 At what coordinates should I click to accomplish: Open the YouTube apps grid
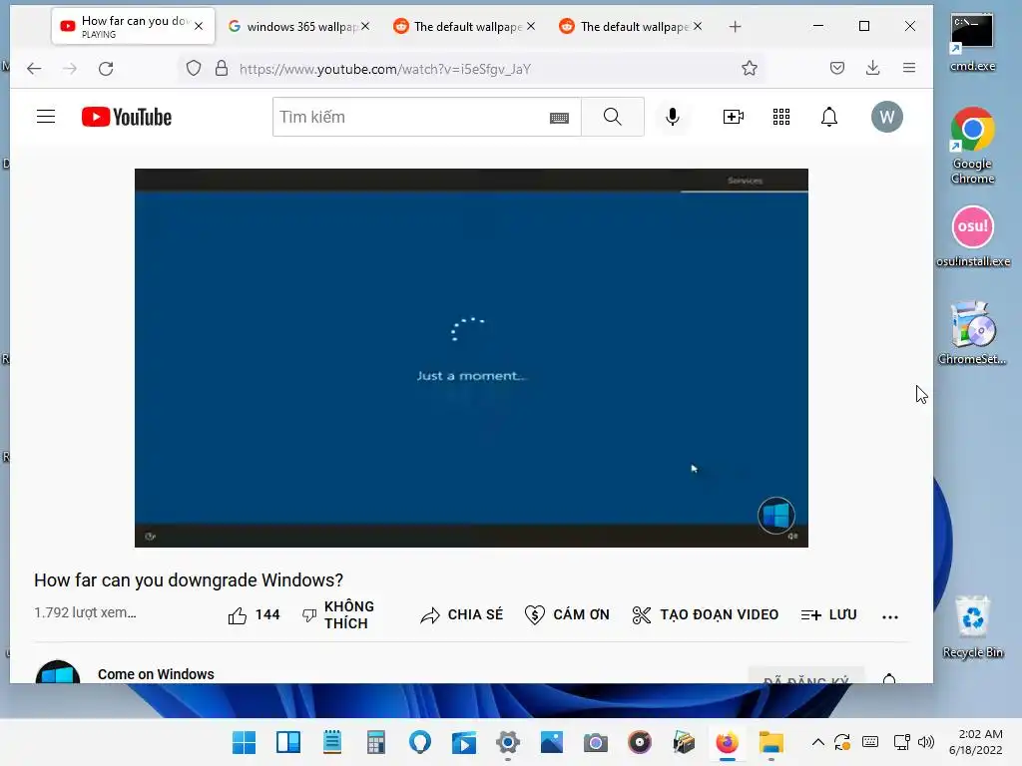[x=781, y=117]
